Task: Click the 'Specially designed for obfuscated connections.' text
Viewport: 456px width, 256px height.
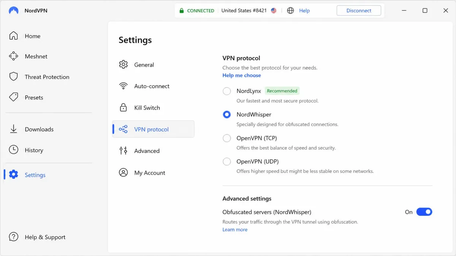Action: (x=287, y=124)
